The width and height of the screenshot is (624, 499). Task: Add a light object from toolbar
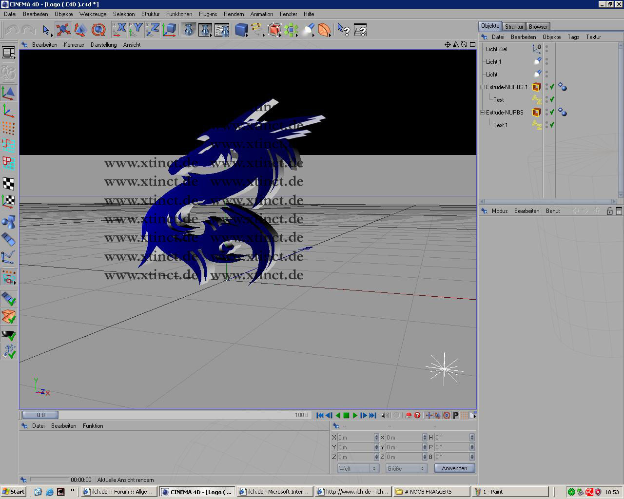(308, 30)
